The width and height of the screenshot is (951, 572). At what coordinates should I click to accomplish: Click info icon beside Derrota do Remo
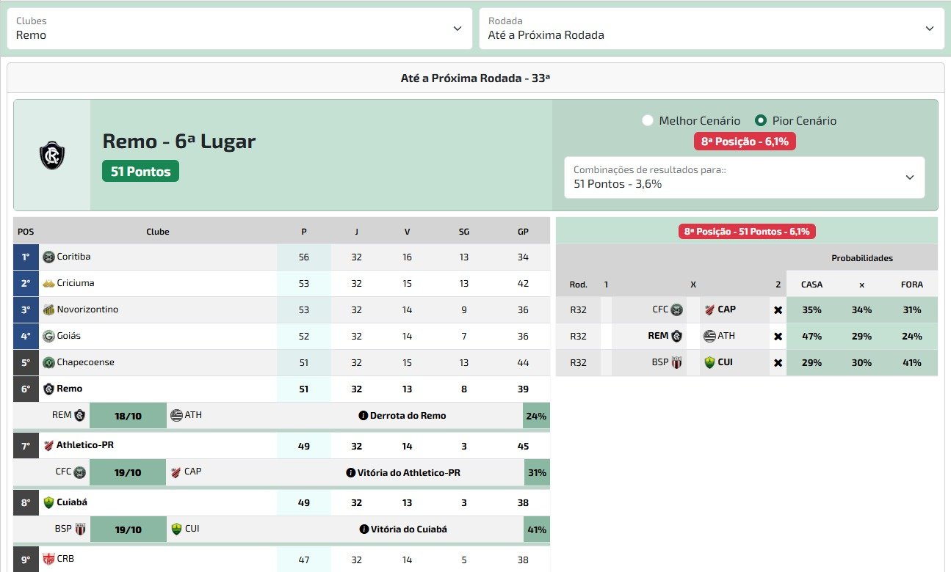pyautogui.click(x=363, y=415)
